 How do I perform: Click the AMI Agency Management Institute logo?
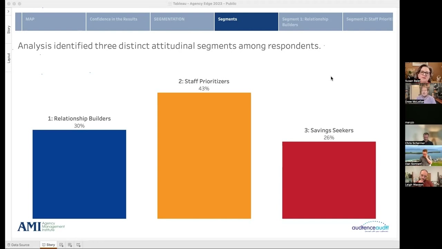tap(41, 227)
